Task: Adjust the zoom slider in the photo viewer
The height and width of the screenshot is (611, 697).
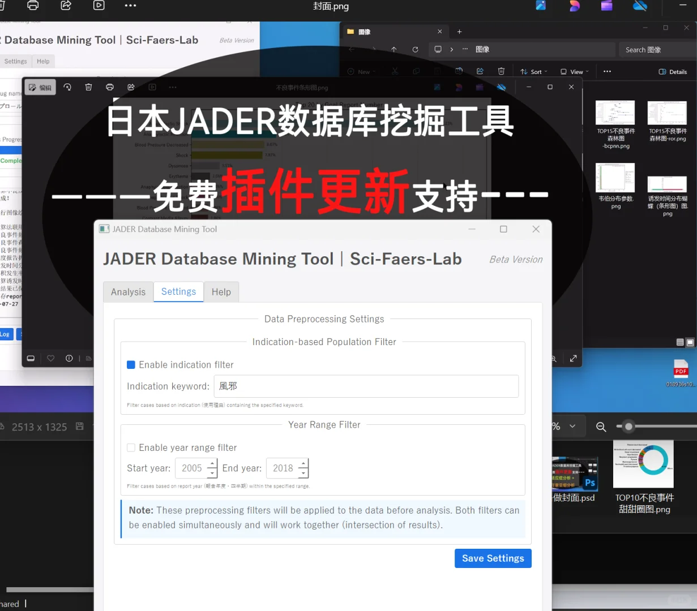Action: [628, 427]
